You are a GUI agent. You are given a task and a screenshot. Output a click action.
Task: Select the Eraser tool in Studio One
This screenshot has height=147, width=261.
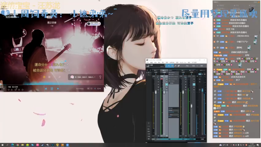178,66
